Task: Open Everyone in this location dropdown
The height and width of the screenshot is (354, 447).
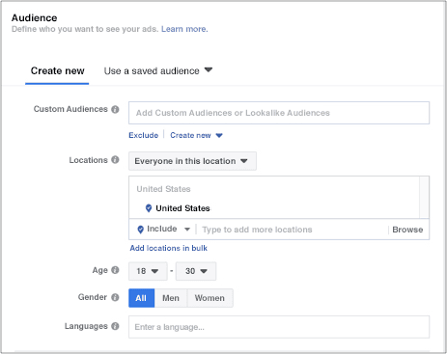Action: coord(192,161)
